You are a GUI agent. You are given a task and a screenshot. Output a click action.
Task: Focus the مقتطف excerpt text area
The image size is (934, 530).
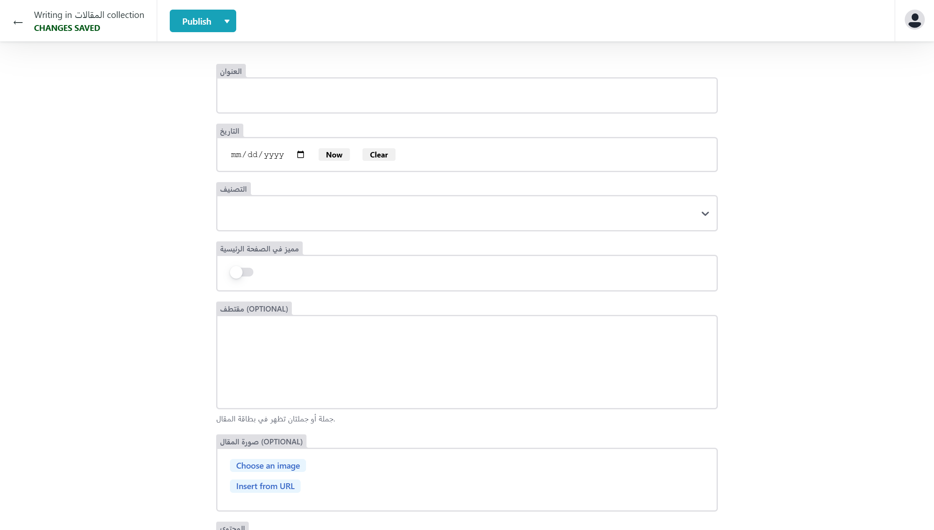pos(467,362)
